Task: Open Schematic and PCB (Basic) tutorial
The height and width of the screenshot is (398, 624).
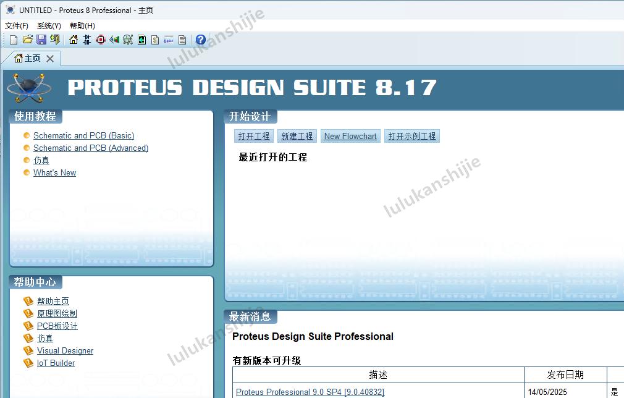Action: coord(83,135)
